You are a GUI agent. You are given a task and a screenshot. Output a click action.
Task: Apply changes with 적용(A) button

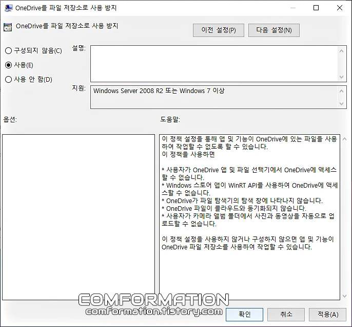coord(328,315)
